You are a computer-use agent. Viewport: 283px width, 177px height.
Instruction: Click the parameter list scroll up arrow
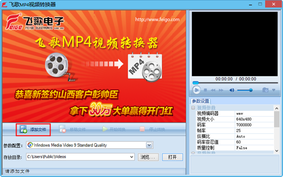point(277,109)
